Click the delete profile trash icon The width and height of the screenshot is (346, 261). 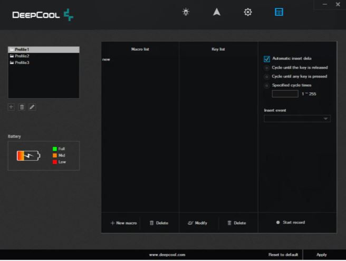click(22, 107)
